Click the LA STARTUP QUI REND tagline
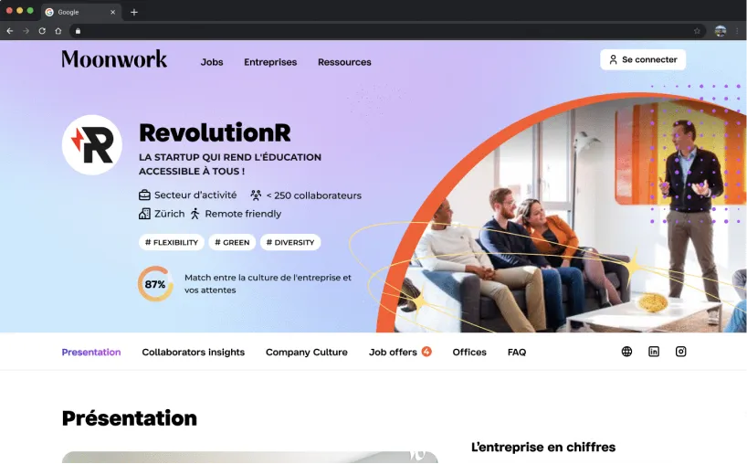This screenshot has height=464, width=747. (x=229, y=163)
